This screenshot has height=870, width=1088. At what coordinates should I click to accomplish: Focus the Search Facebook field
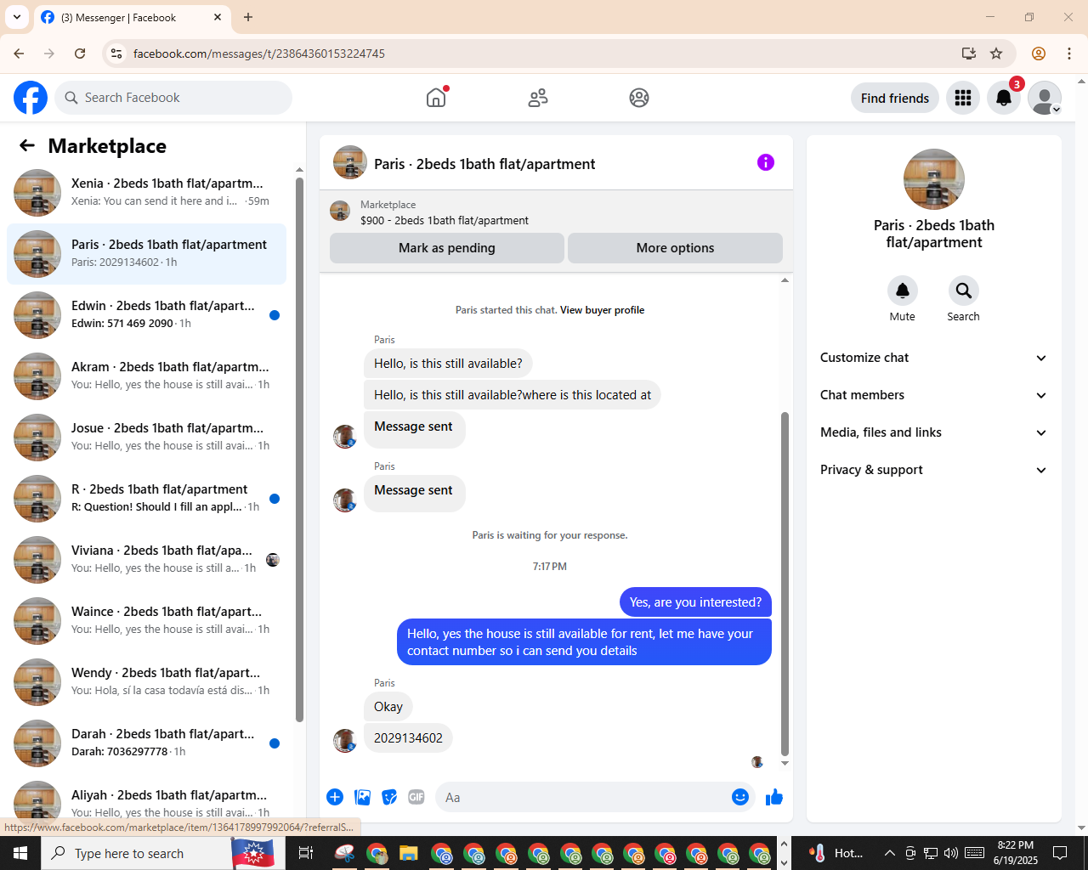click(173, 98)
